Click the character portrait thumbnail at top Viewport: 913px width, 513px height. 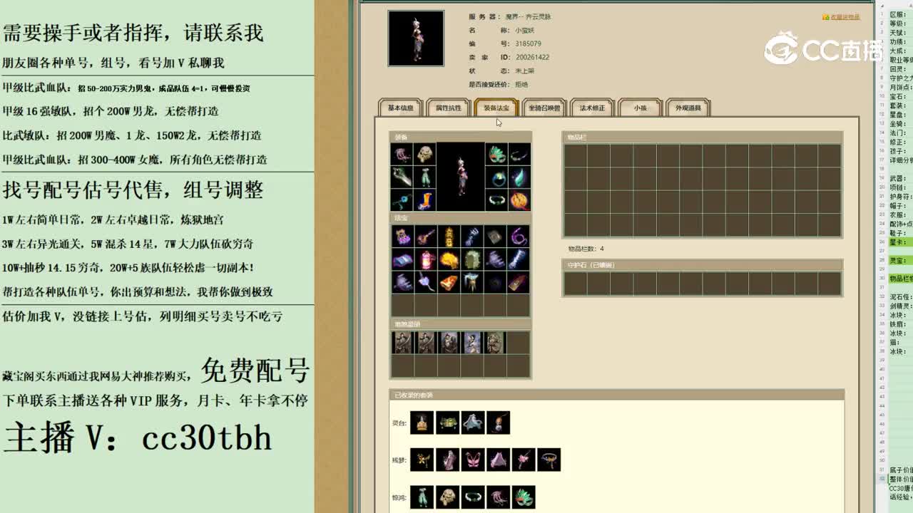416,38
